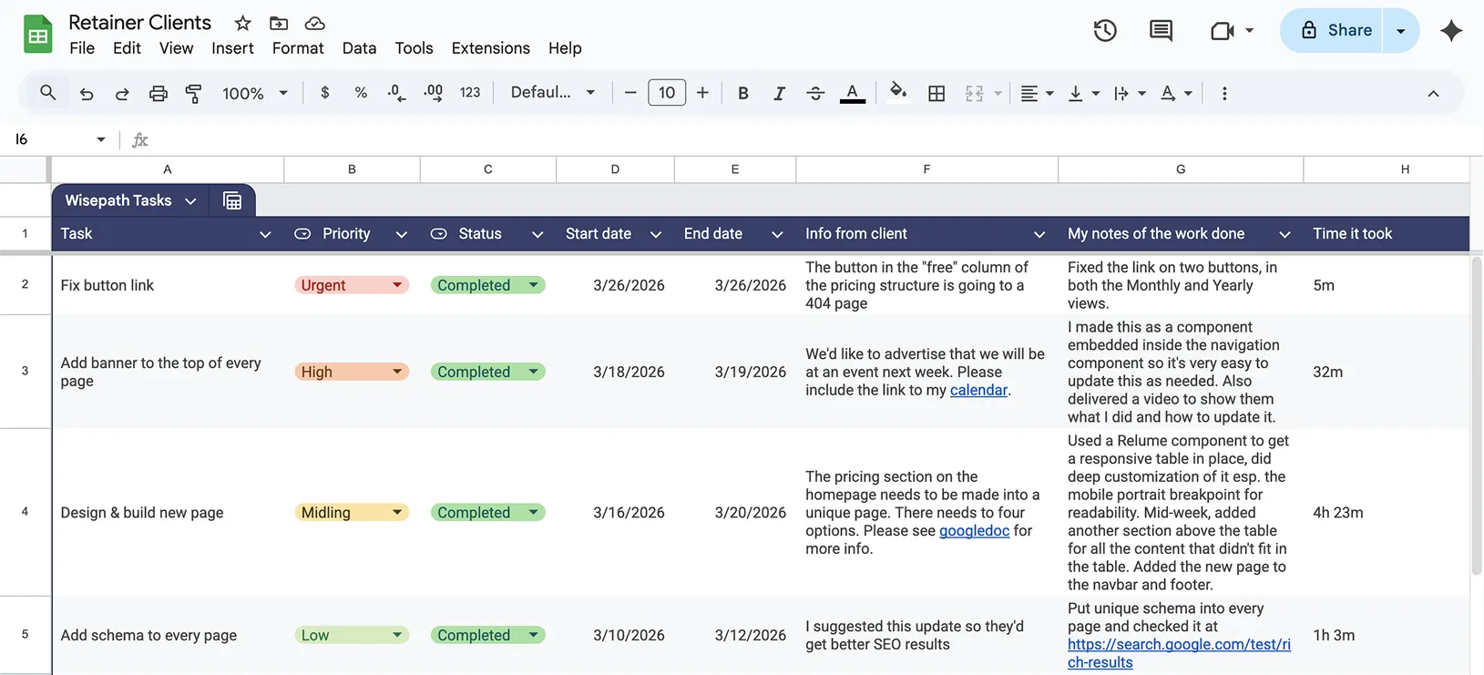This screenshot has width=1484, height=675.
Task: Click the move to folder icon
Action: tap(279, 23)
